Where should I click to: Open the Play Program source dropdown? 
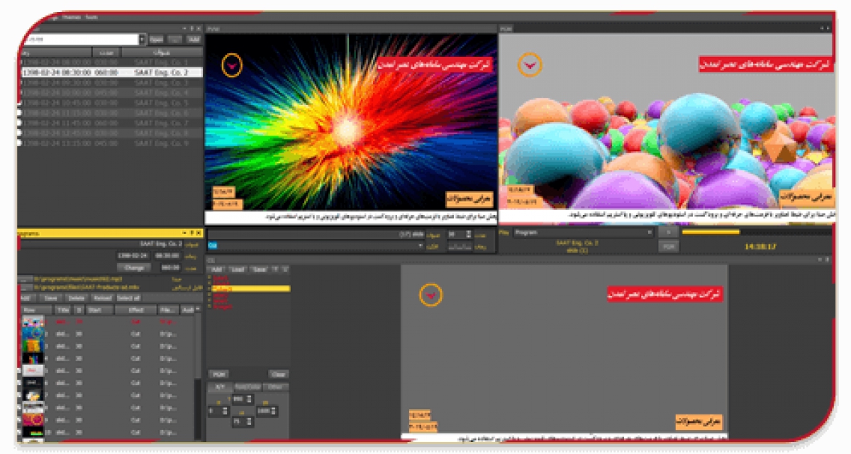pyautogui.click(x=649, y=233)
